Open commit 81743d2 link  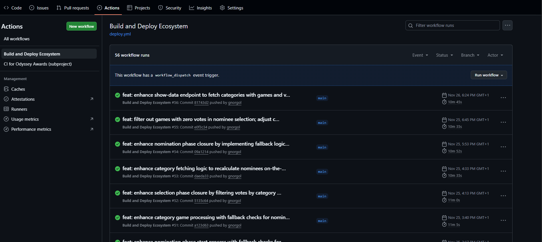coord(201,103)
